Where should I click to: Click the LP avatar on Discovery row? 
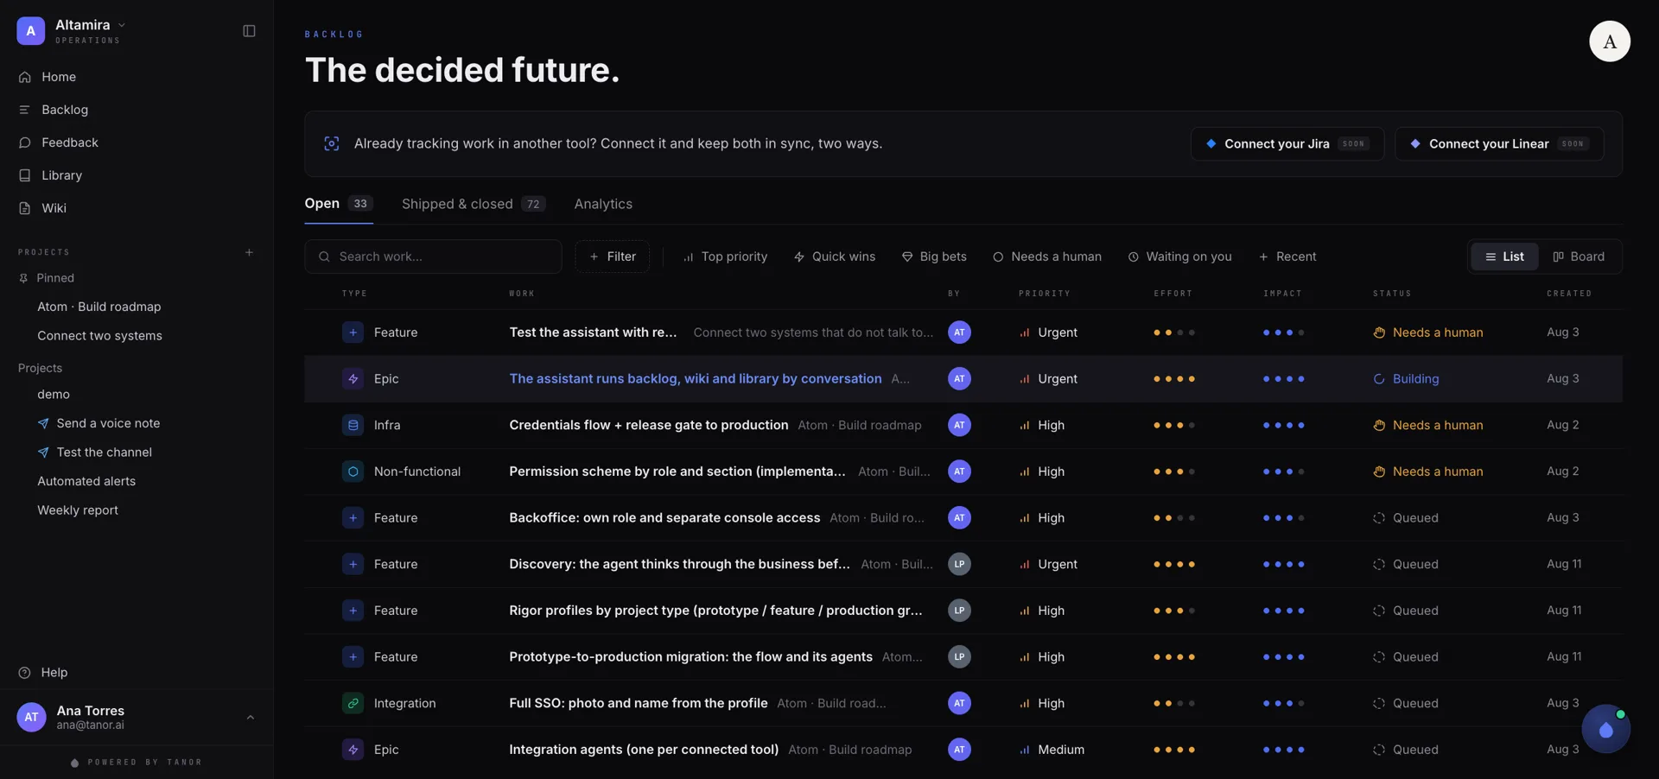click(959, 564)
